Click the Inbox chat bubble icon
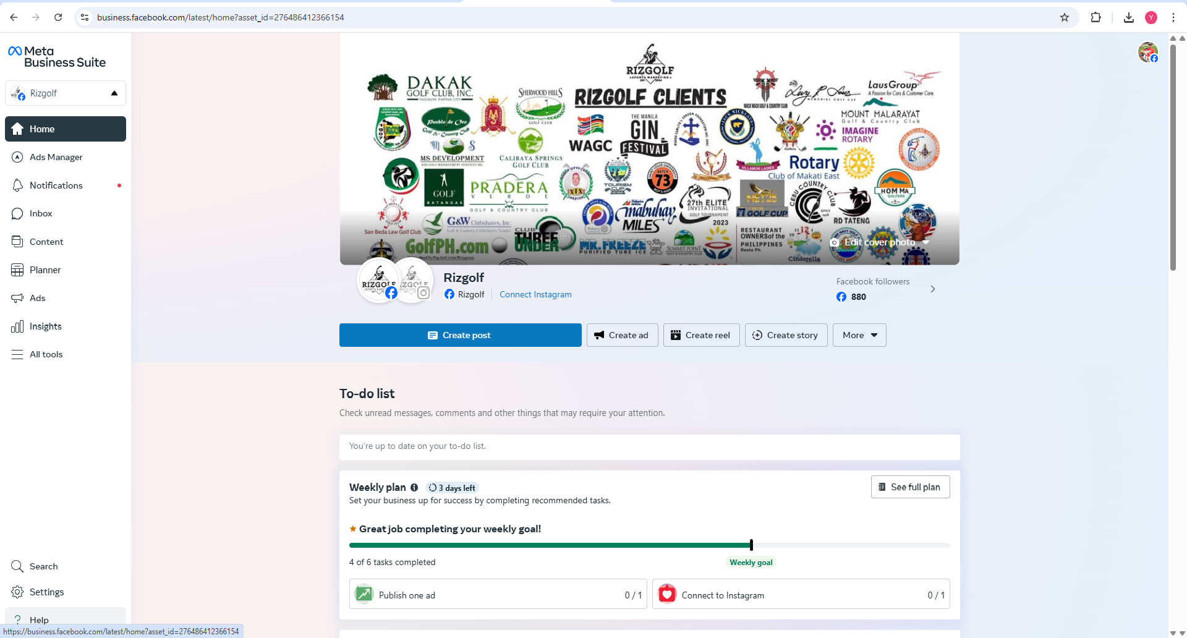Screen dimensions: 1187x638 click(x=17, y=213)
